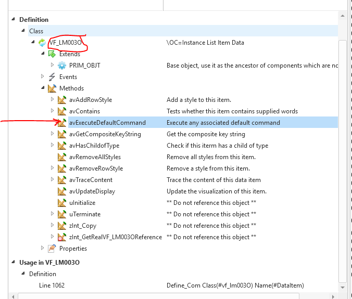Select the avExecuteDefaultCommand method
Image resolution: width=352 pixels, height=299 pixels.
tap(107, 123)
